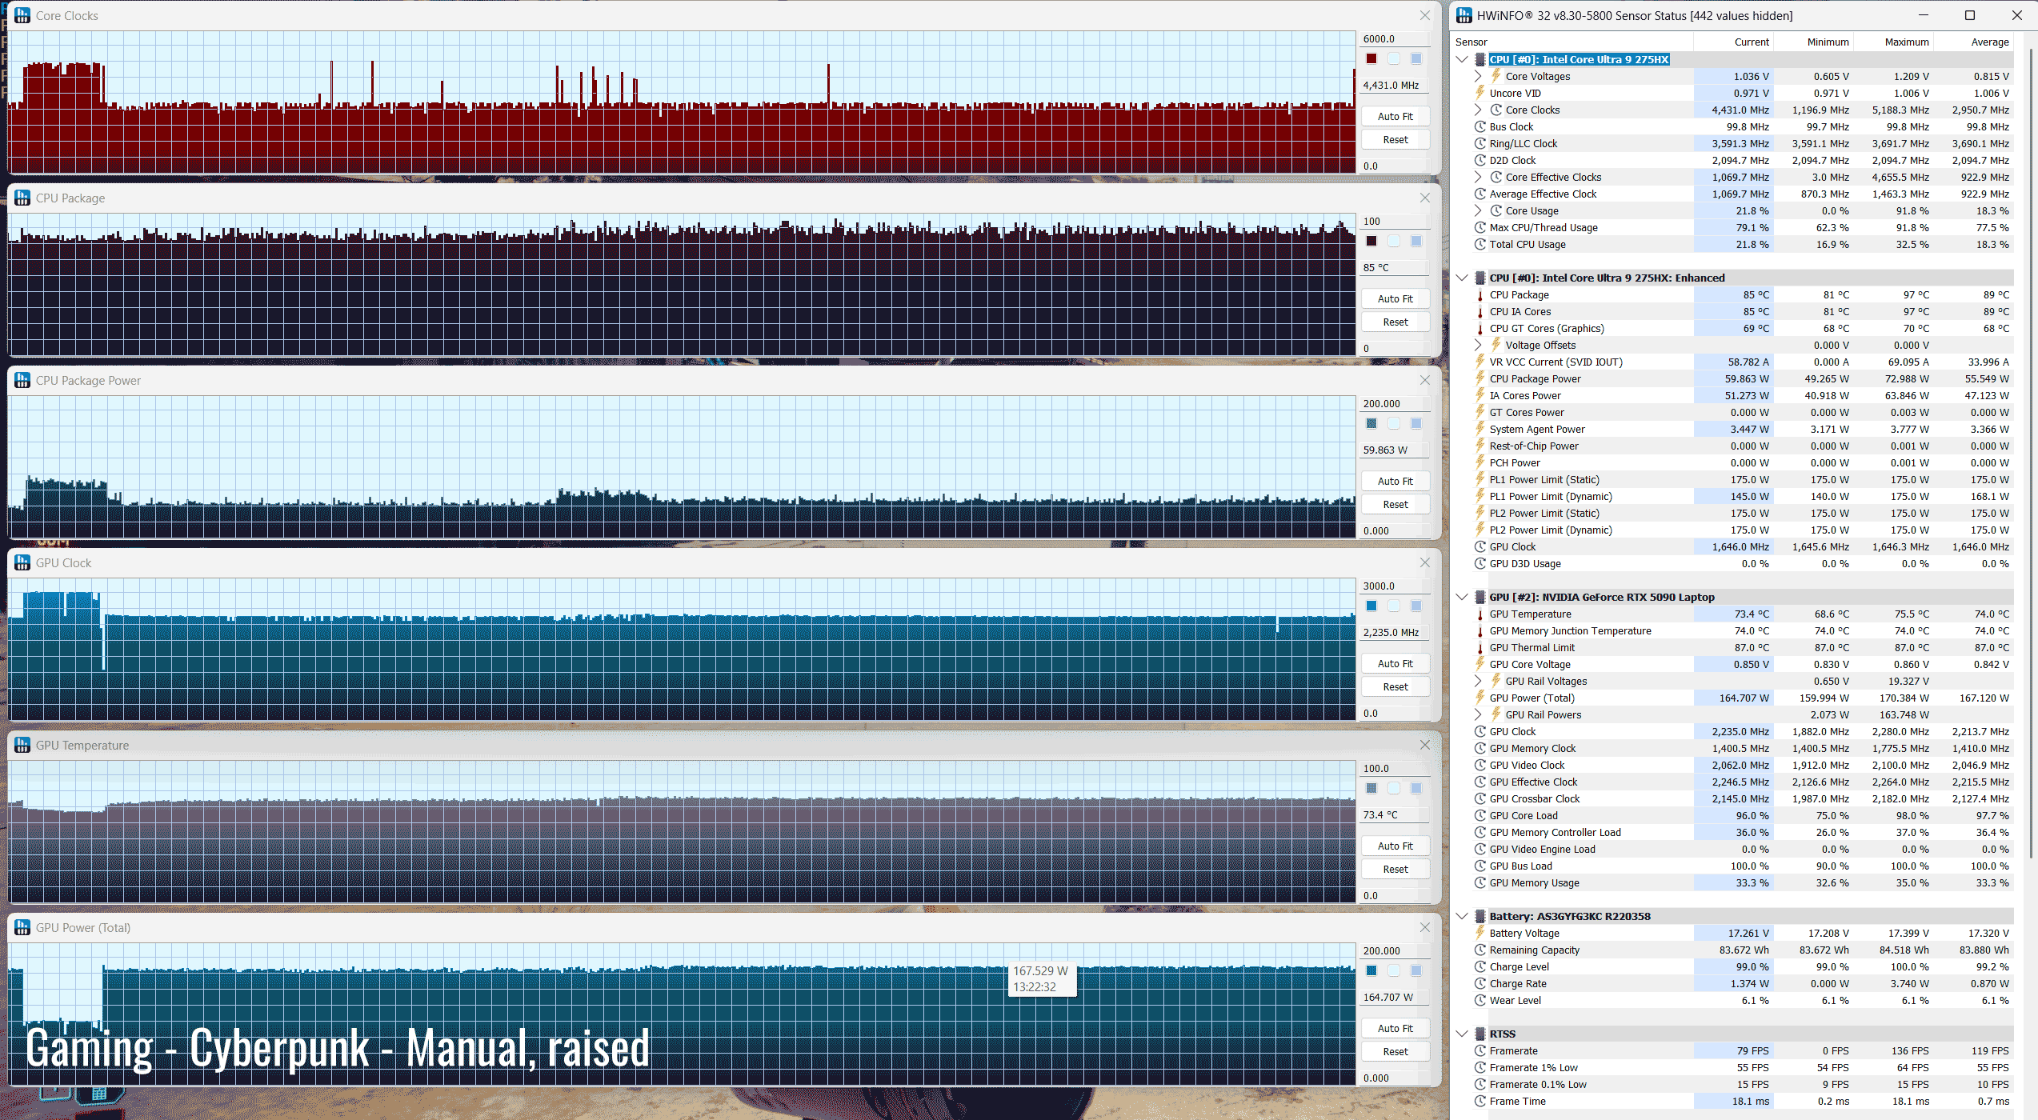Viewport: 2038px width, 1120px height.
Task: Click the lightning icon next to CPU Package Power
Action: tap(1480, 378)
